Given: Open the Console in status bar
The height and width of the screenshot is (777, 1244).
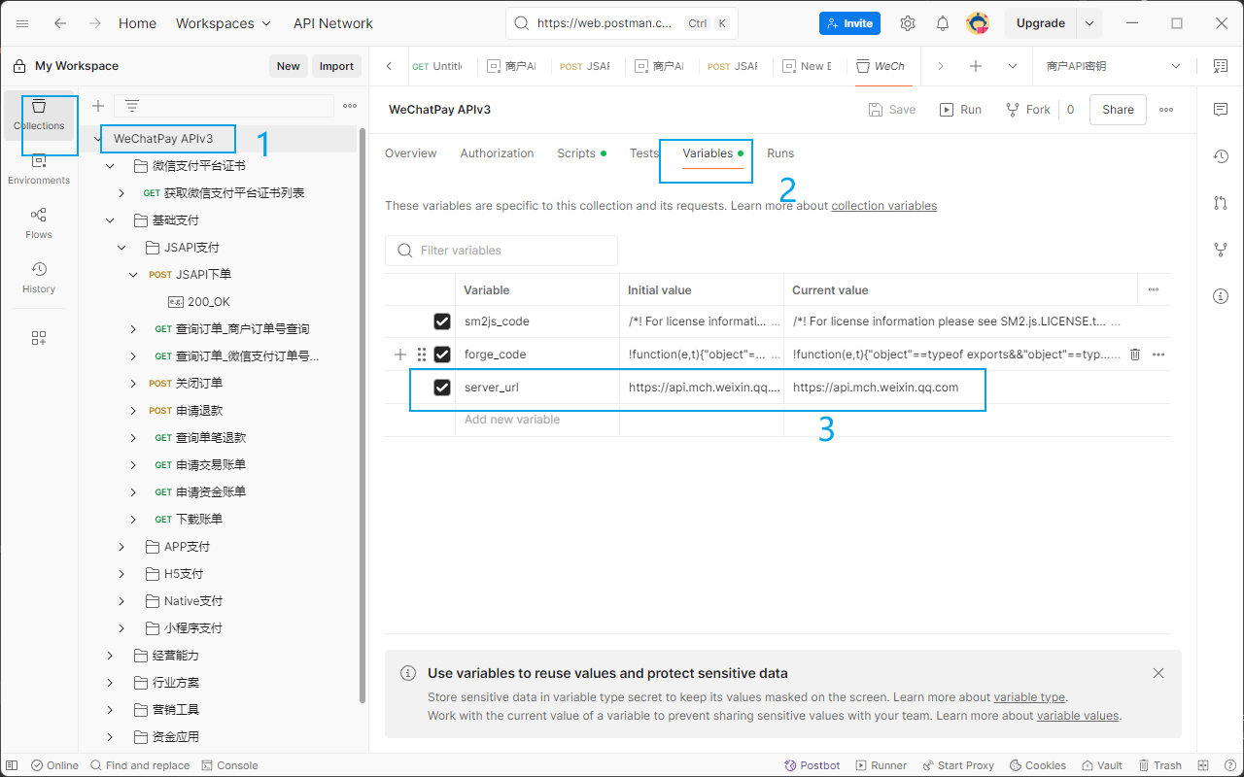Looking at the screenshot, I should [x=229, y=765].
